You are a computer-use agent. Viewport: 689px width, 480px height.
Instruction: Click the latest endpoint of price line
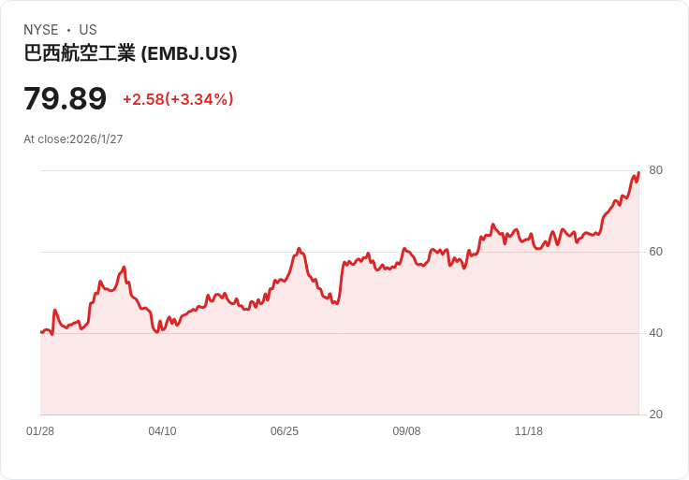point(638,172)
